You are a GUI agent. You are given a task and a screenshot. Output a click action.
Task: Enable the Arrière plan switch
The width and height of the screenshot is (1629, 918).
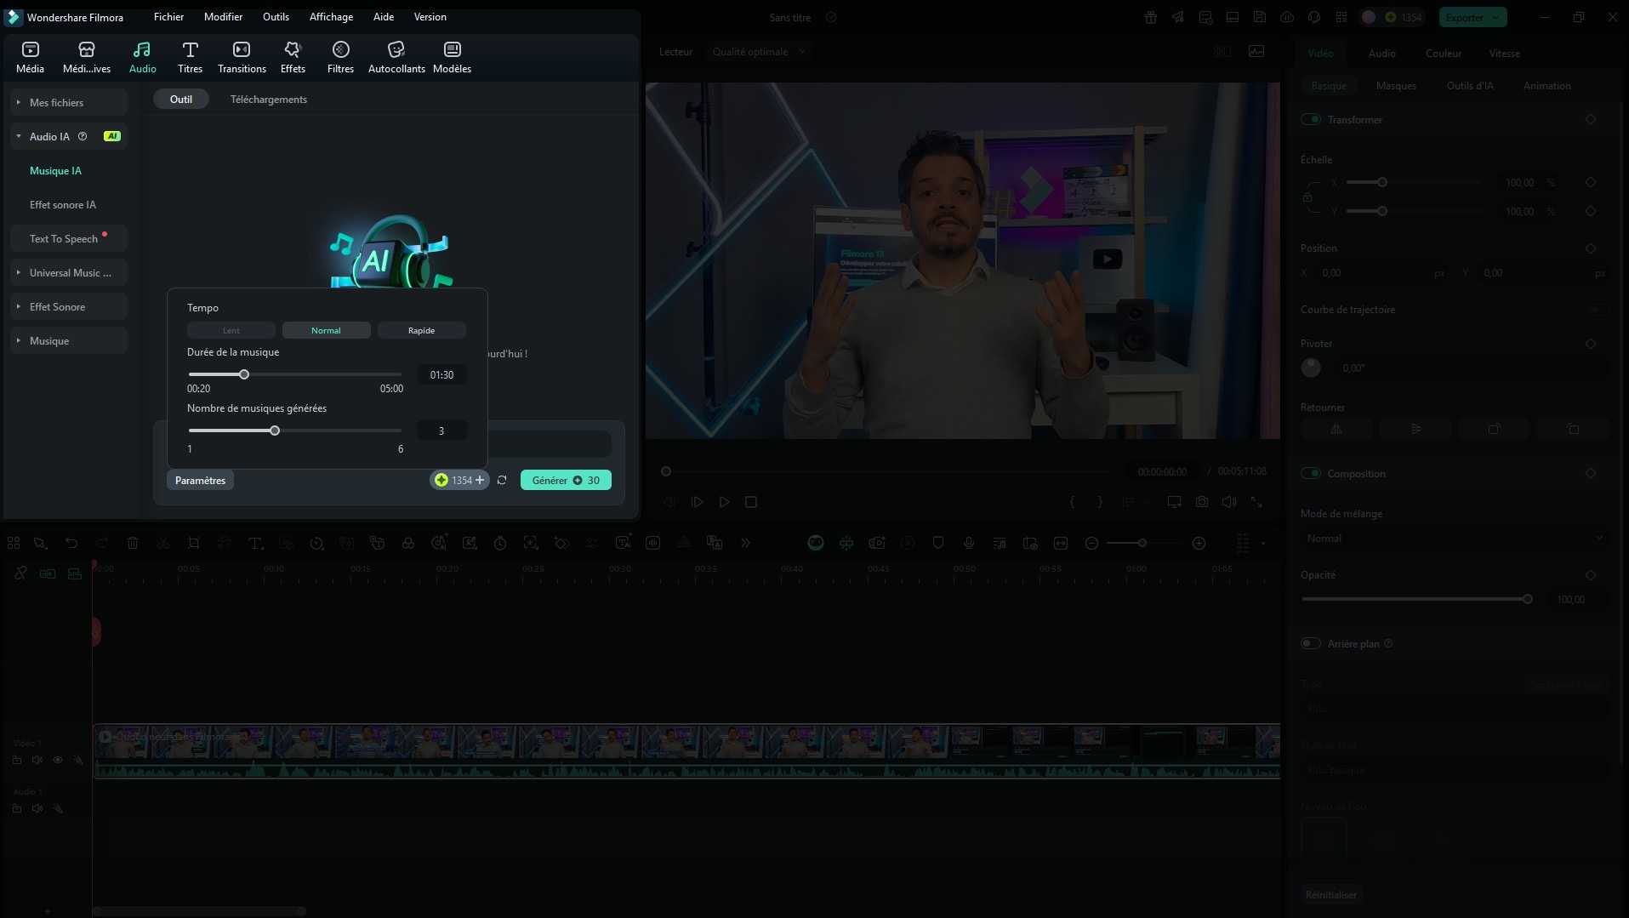pos(1311,644)
